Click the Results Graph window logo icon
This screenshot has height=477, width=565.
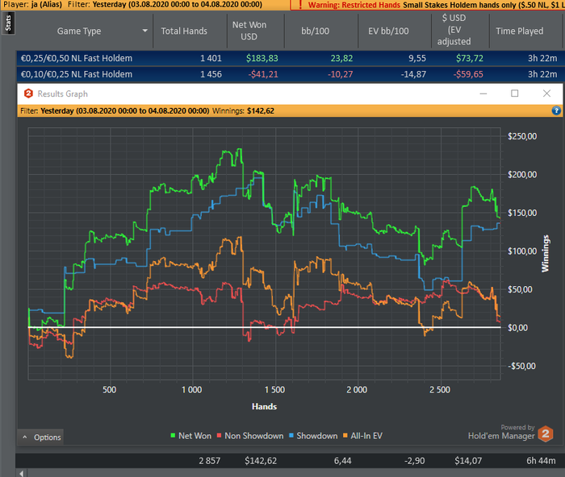coord(28,94)
